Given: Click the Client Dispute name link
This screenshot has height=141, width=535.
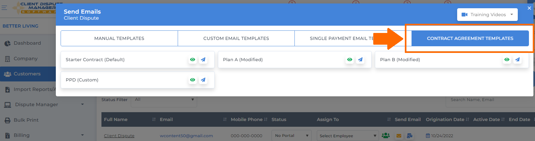Looking at the screenshot, I should 119,136.
